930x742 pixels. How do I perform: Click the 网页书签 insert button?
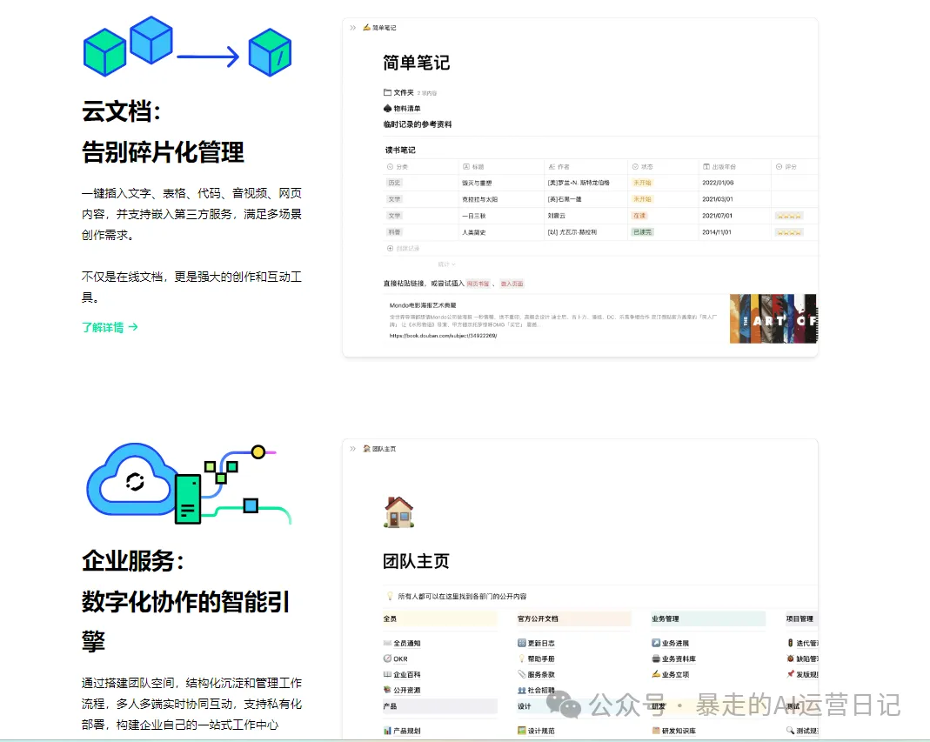[x=478, y=284]
